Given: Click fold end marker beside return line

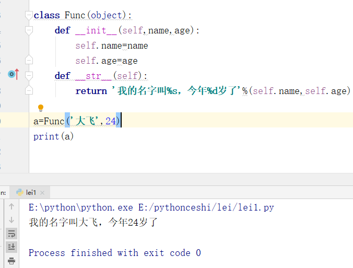Looking at the screenshot, I should tap(29, 90).
